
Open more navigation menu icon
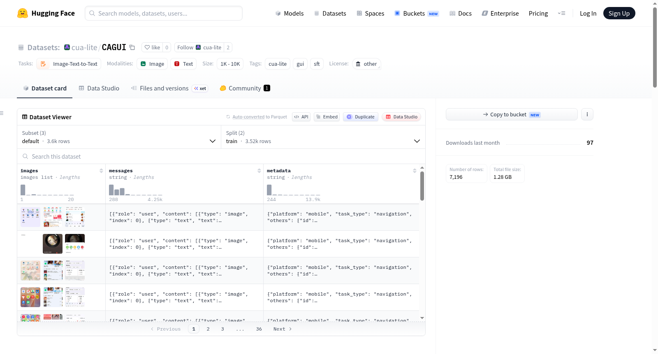561,13
